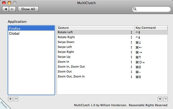Click the Donate corner ribbon
This screenshot has width=173, height=109.
pyautogui.click(x=4, y=105)
